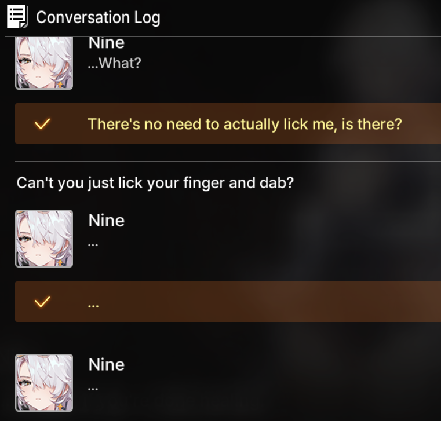This screenshot has height=421, width=441.
Task: Click the yellow ellipsis text in the choice row
Action: 93,306
